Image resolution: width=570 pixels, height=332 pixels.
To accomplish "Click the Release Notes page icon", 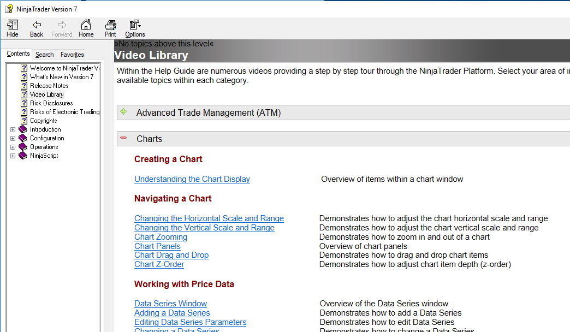I will point(24,85).
